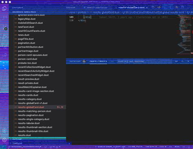Open result-private.dust

point(28,83)
